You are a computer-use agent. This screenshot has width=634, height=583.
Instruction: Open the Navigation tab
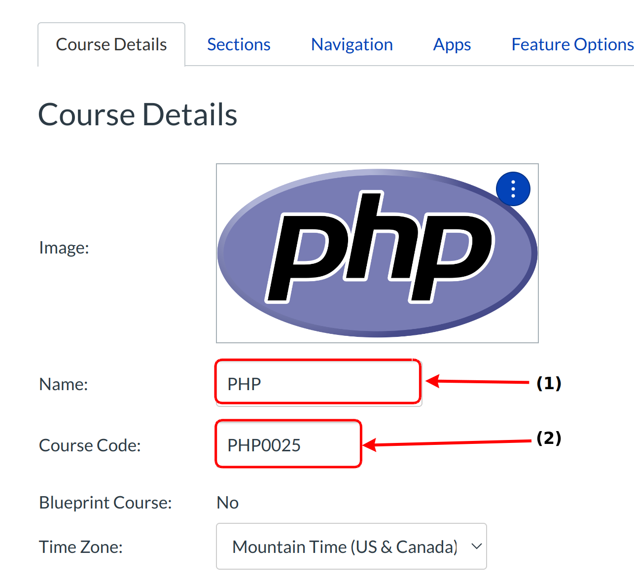pos(352,44)
